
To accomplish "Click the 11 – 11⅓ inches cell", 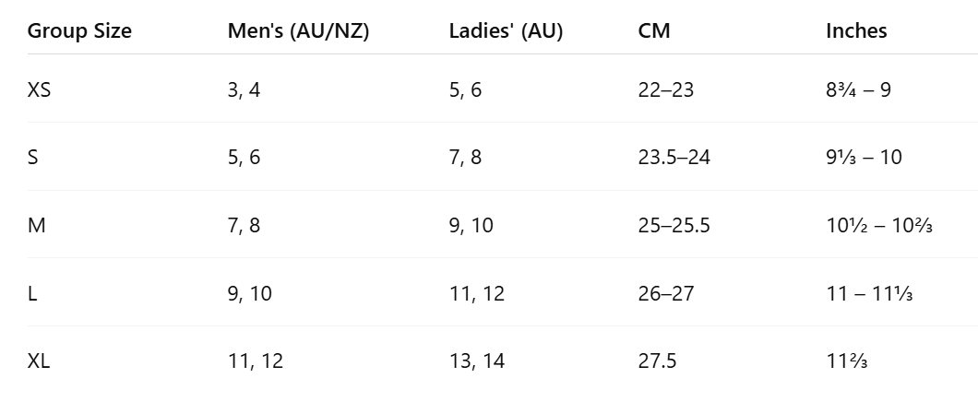I will (869, 293).
